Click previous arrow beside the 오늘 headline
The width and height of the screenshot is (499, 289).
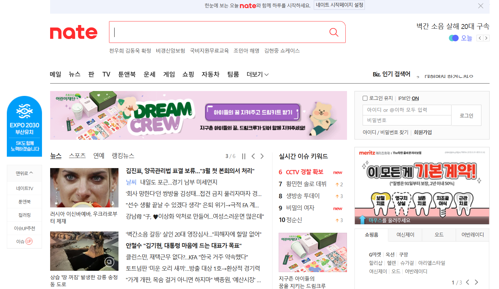(480, 38)
